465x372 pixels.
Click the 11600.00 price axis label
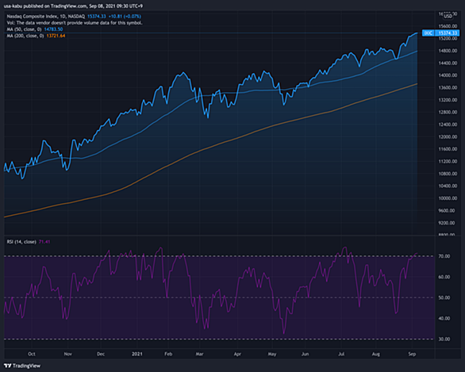coord(448,149)
